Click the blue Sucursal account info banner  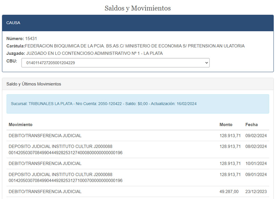point(138,104)
